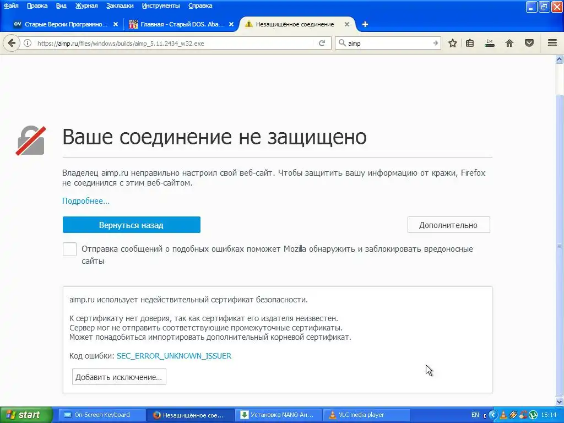
Task: Click the crossed-out padlock icon
Action: pyautogui.click(x=31, y=140)
